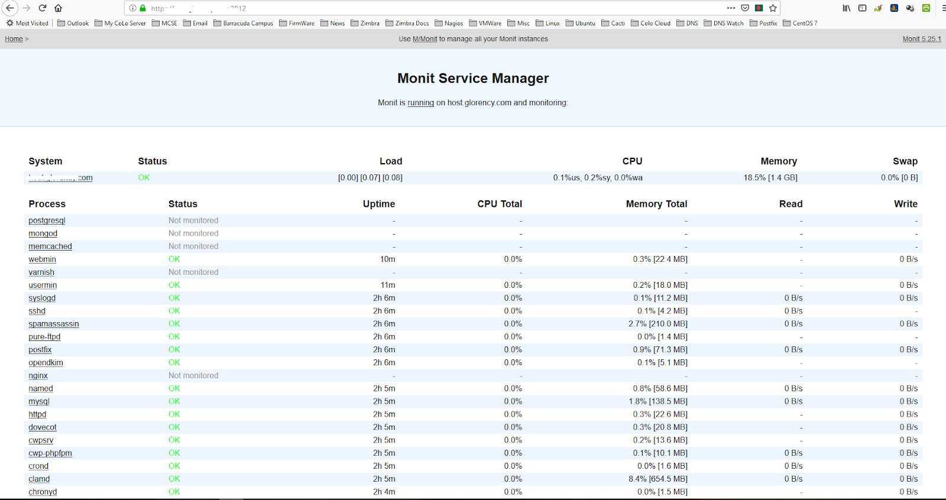946x500 pixels.
Task: Open the Cacti bookmark folder
Action: tap(613, 23)
